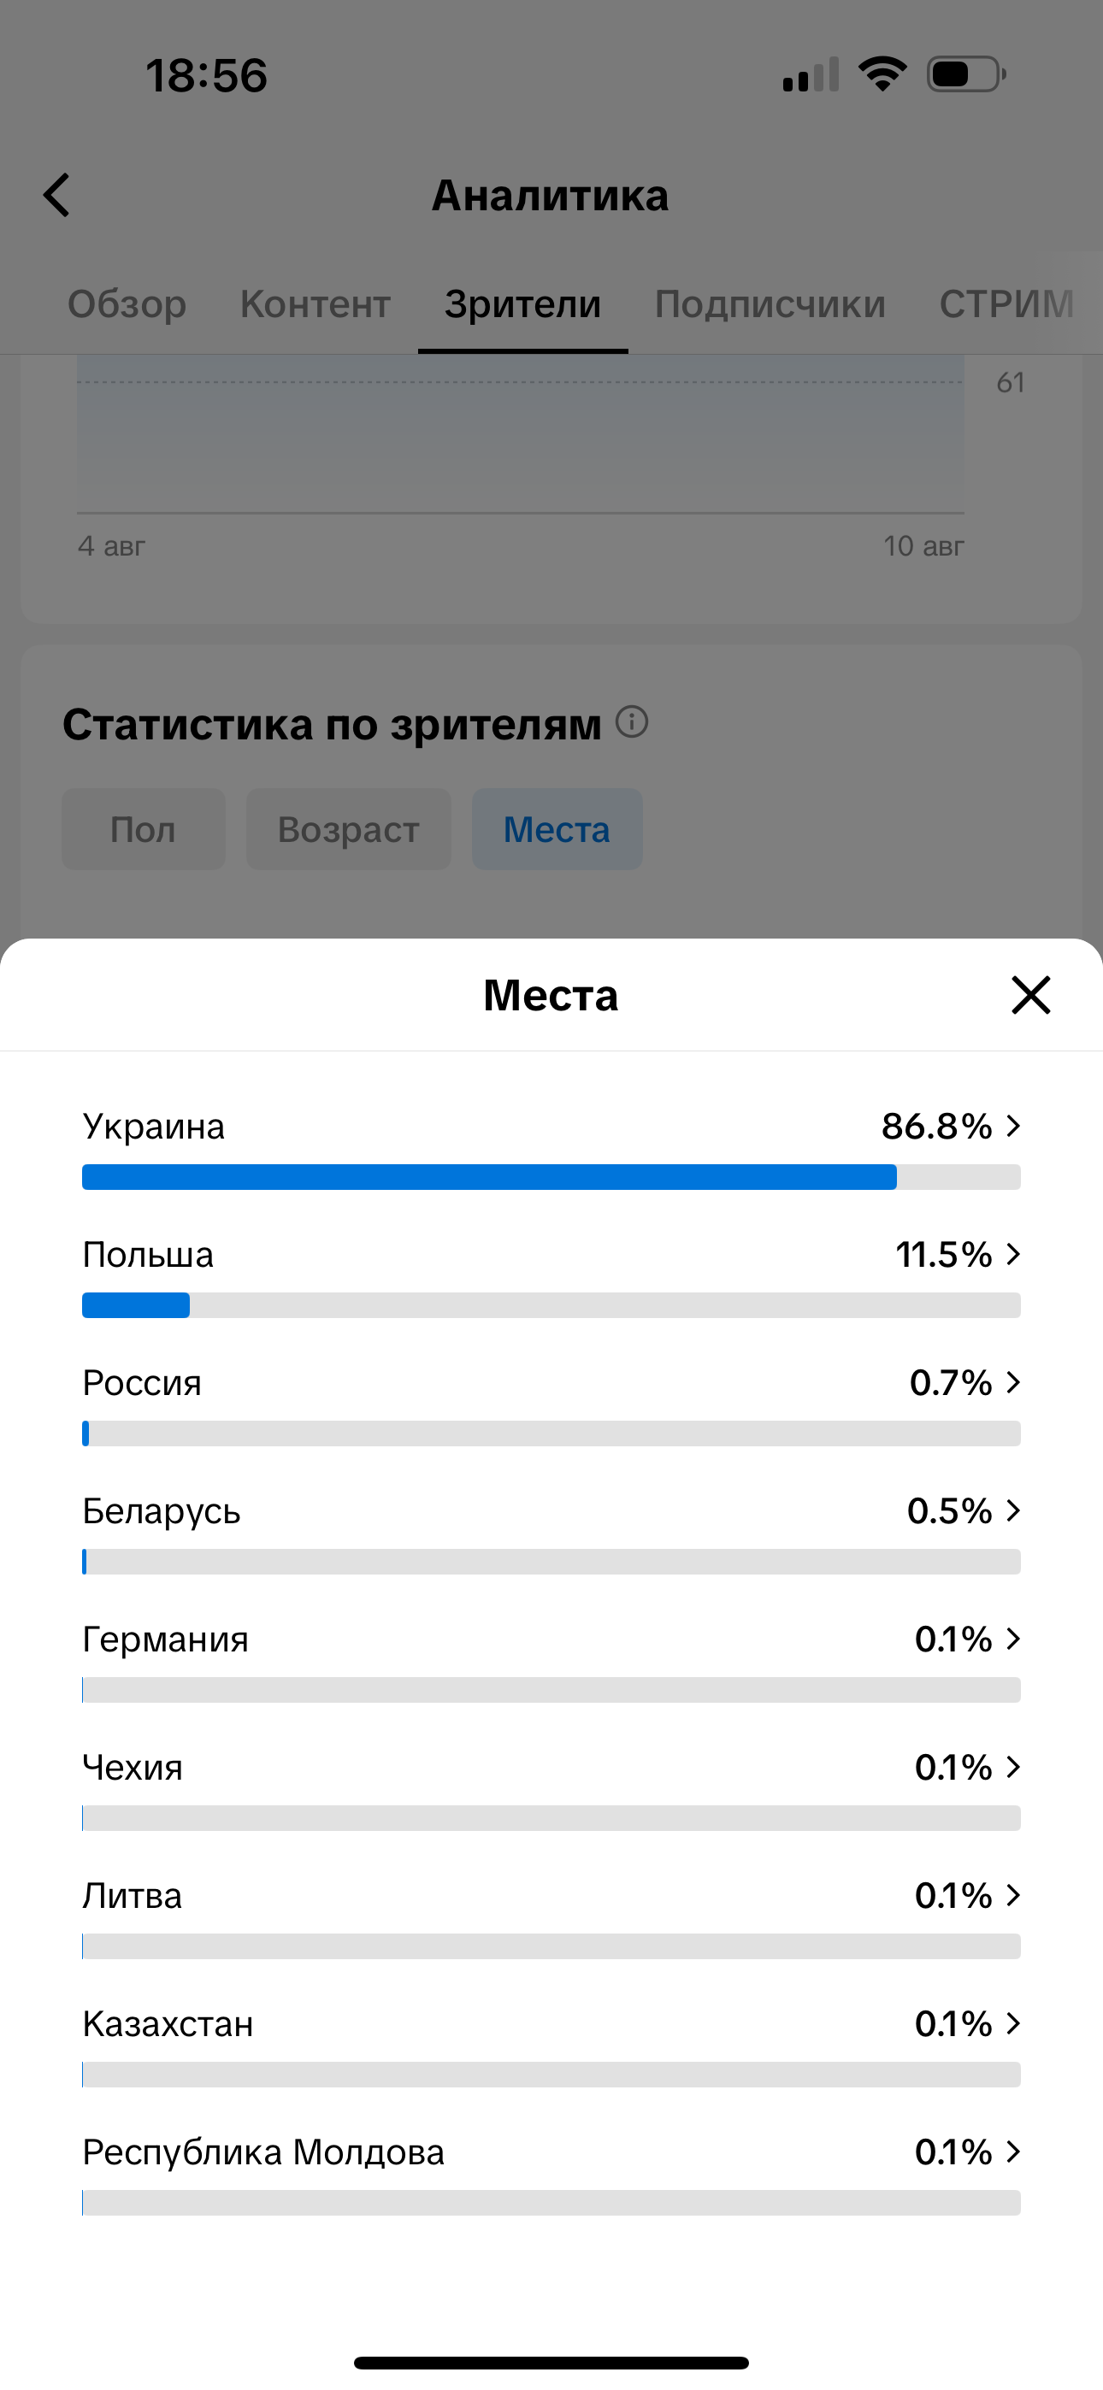Select the Пол filter chip
The image size is (1103, 2390).
tap(143, 829)
